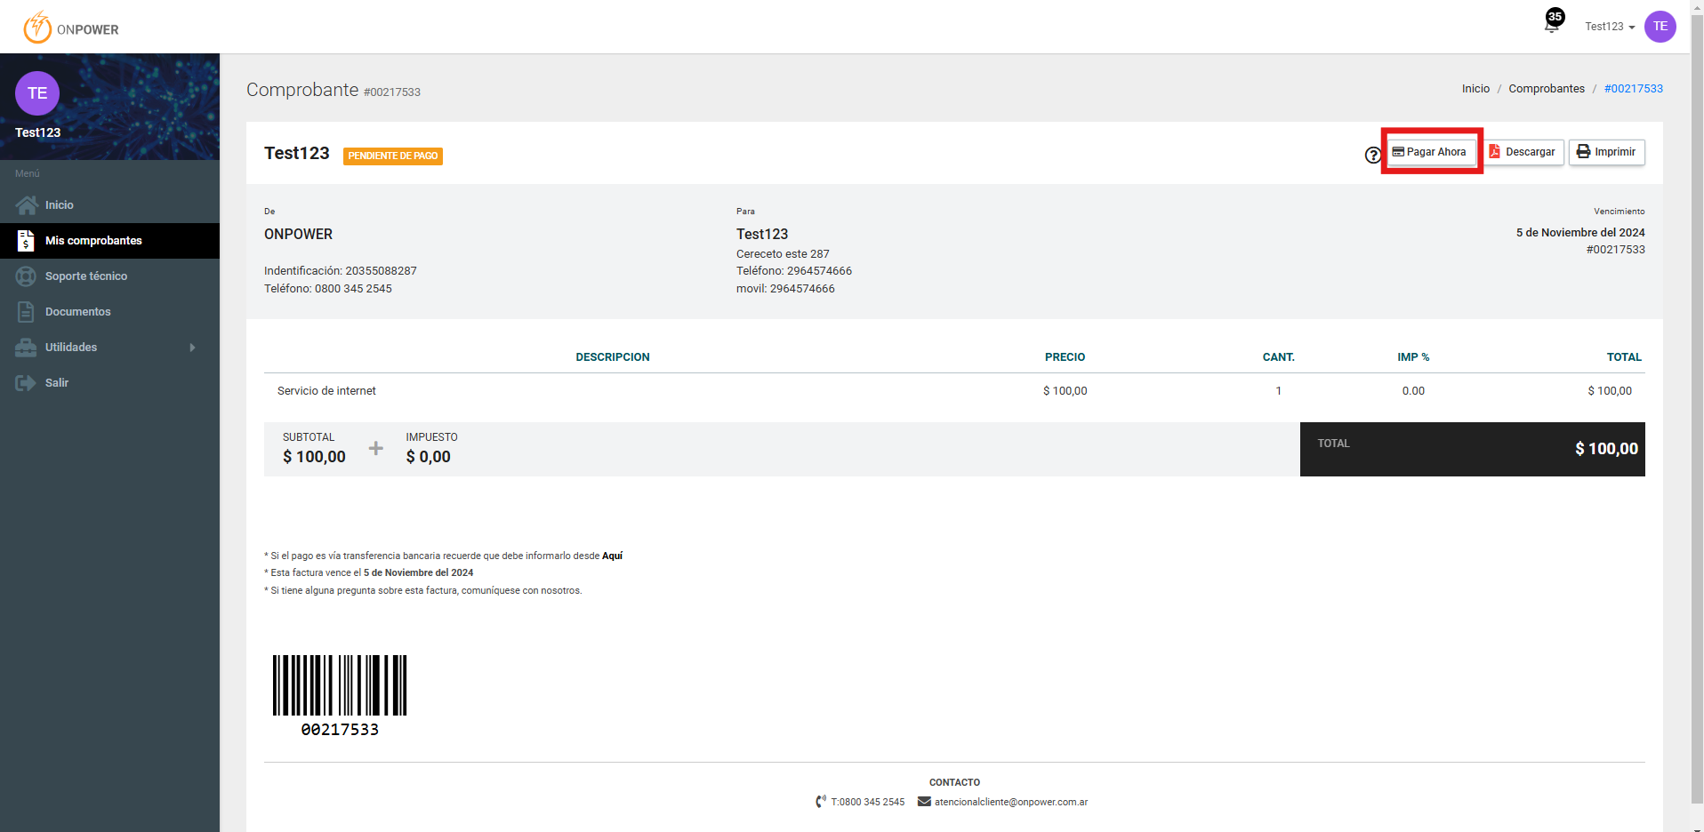Screen dimensions: 1704x832
Task: Click the help question mark icon
Action: click(1372, 156)
